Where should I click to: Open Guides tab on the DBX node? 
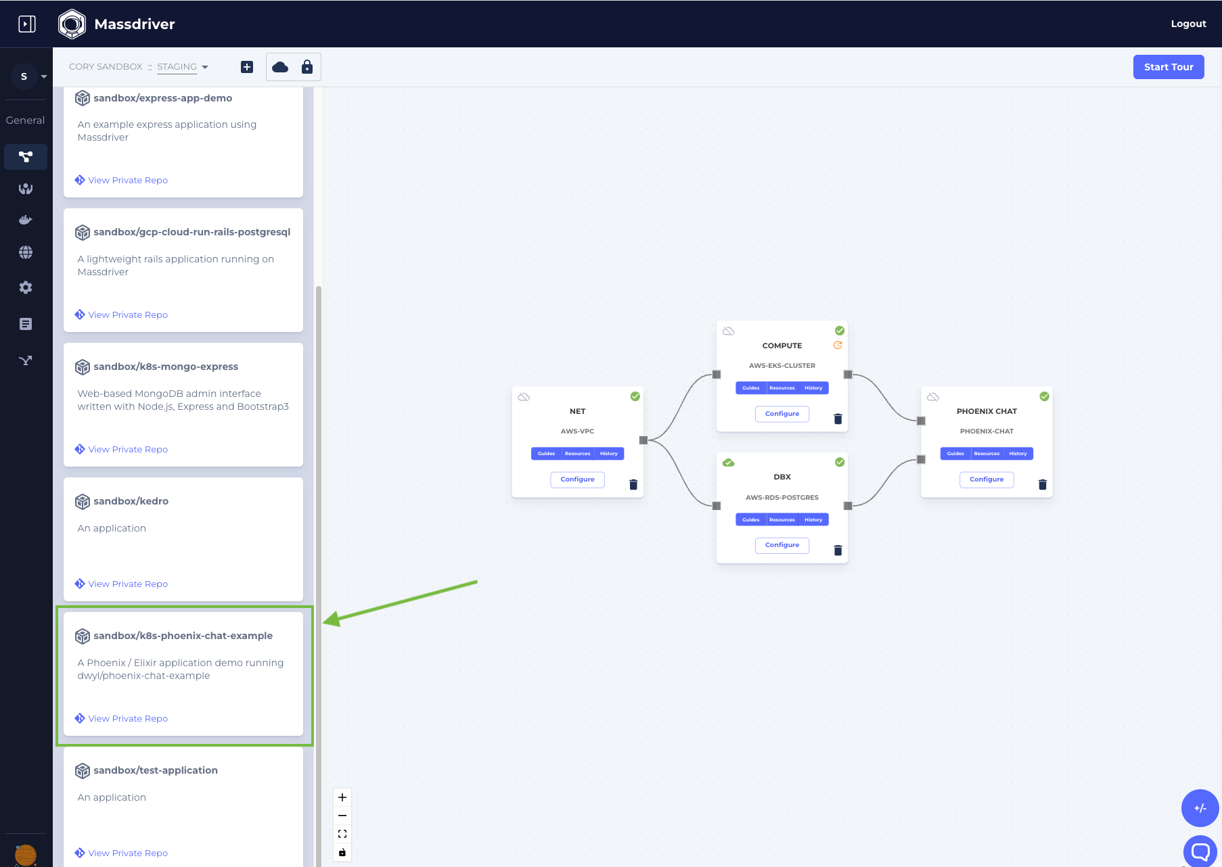click(x=751, y=520)
